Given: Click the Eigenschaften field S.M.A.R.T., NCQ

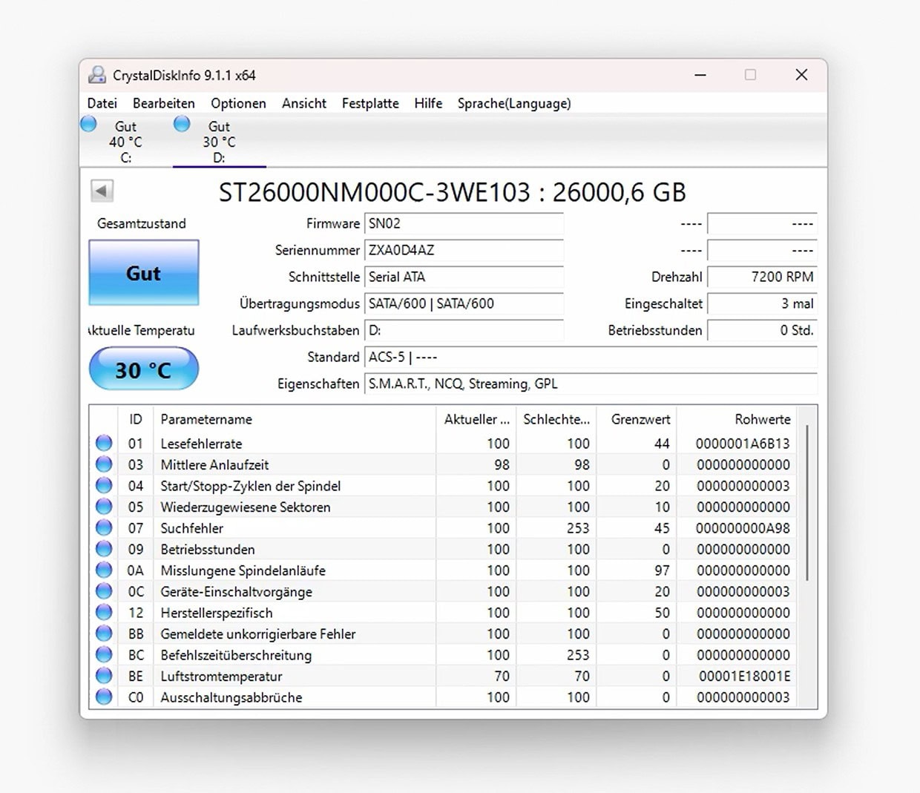Looking at the screenshot, I should [591, 384].
